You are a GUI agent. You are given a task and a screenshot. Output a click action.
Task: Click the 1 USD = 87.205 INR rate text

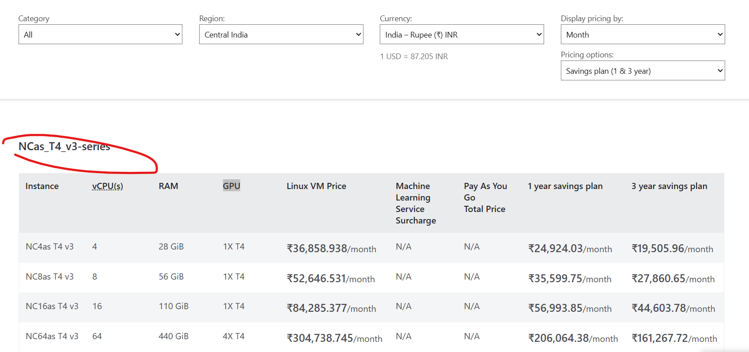point(414,57)
